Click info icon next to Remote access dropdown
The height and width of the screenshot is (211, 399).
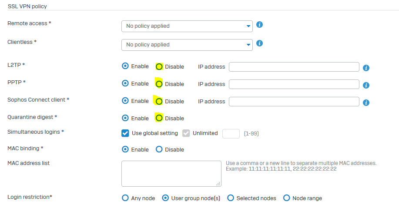pos(259,25)
